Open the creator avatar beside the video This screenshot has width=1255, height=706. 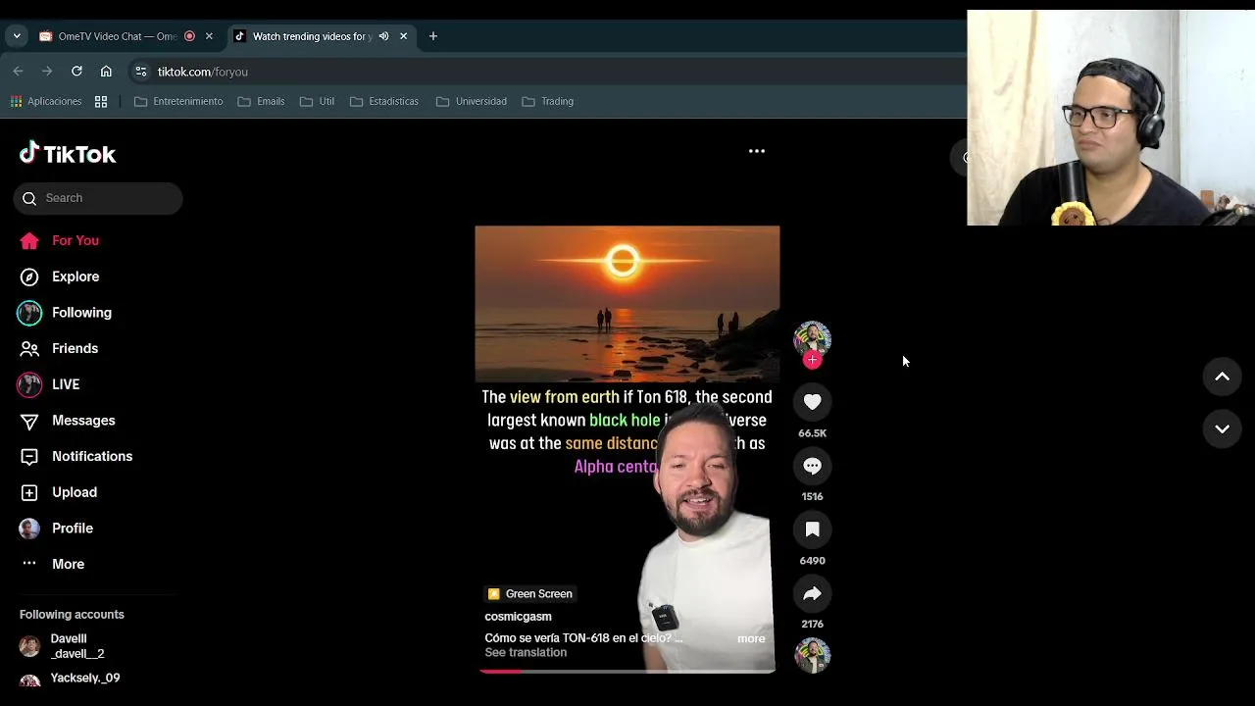pyautogui.click(x=812, y=338)
